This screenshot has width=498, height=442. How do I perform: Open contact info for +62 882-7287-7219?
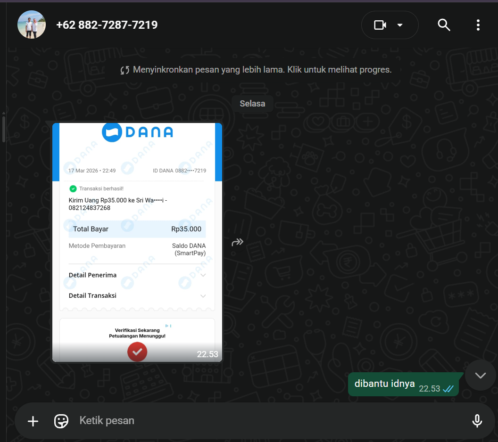[107, 25]
